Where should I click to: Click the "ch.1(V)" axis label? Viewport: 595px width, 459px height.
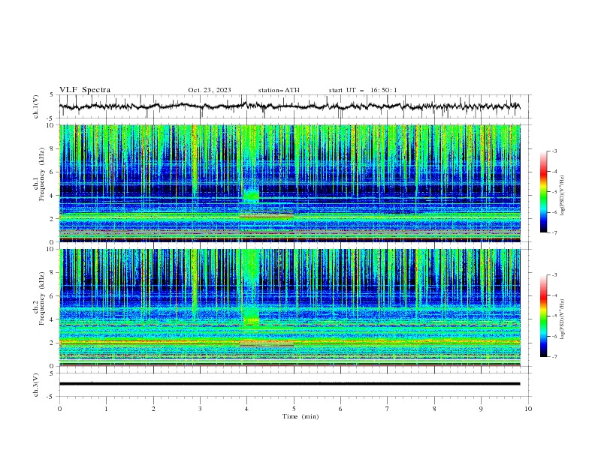[x=35, y=106]
